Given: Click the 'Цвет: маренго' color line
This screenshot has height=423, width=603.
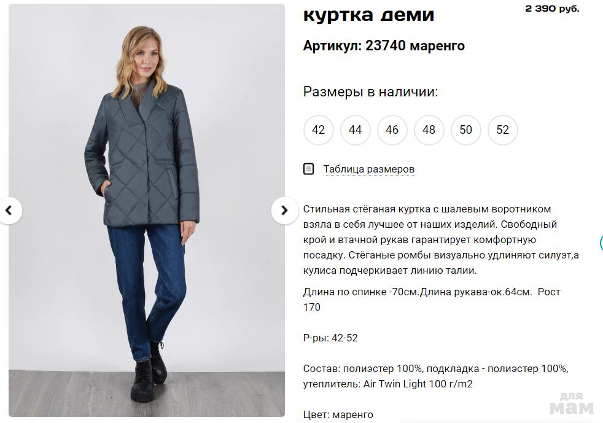Looking at the screenshot, I should click(x=338, y=414).
